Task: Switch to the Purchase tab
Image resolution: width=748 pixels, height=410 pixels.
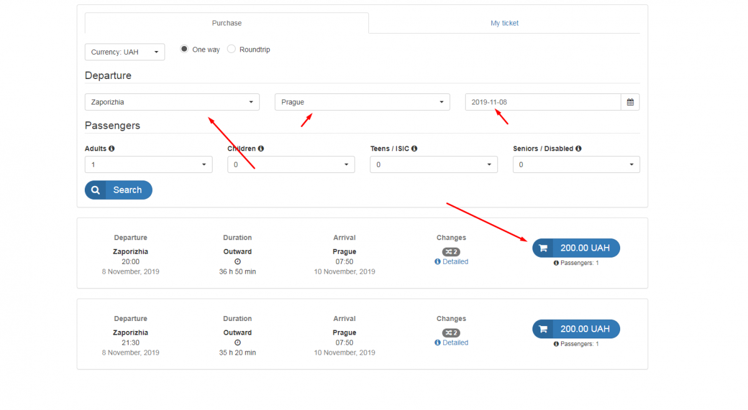Action: (x=227, y=23)
